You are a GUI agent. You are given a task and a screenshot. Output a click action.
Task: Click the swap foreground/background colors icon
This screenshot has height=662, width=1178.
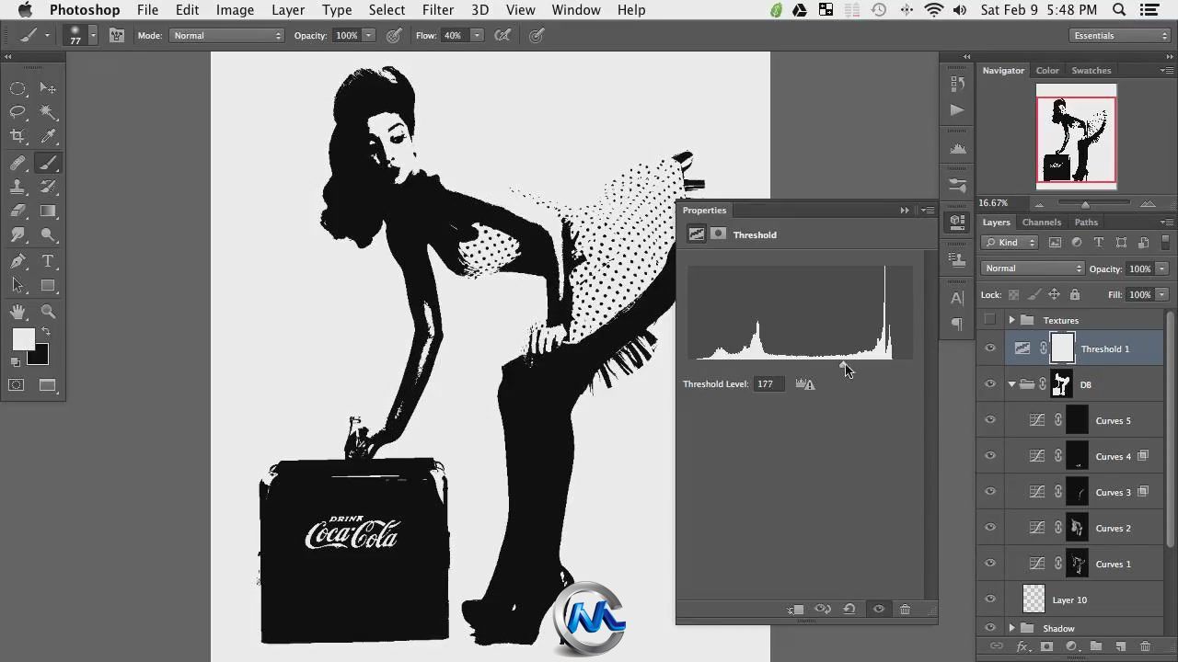(45, 332)
